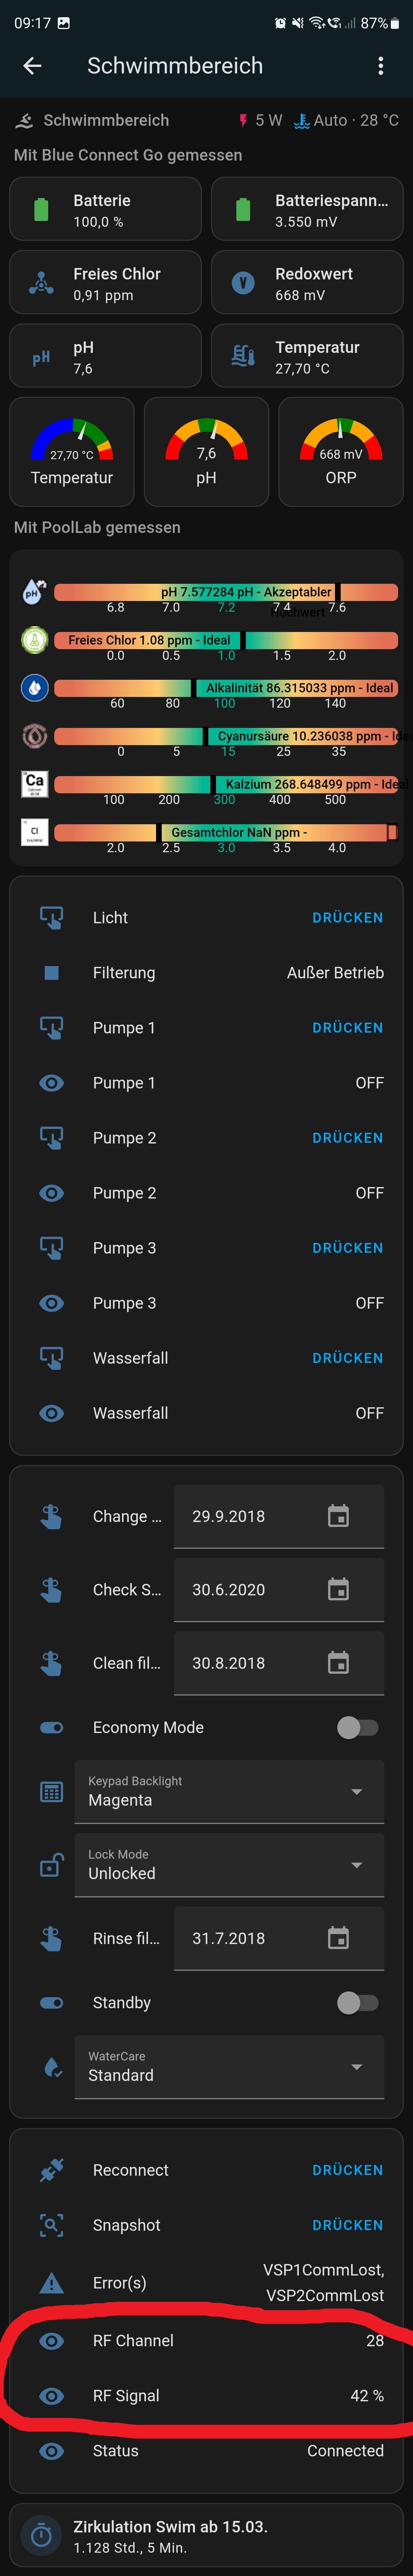The image size is (413, 2576).
Task: Click the Keypad Backlight keypad icon
Action: click(x=51, y=1791)
